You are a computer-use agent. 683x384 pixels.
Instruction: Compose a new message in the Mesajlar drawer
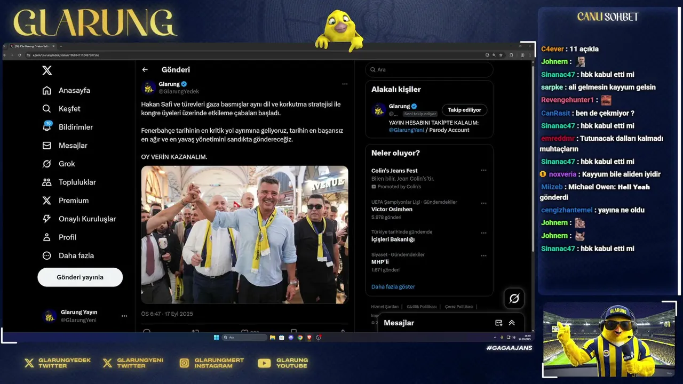[498, 323]
